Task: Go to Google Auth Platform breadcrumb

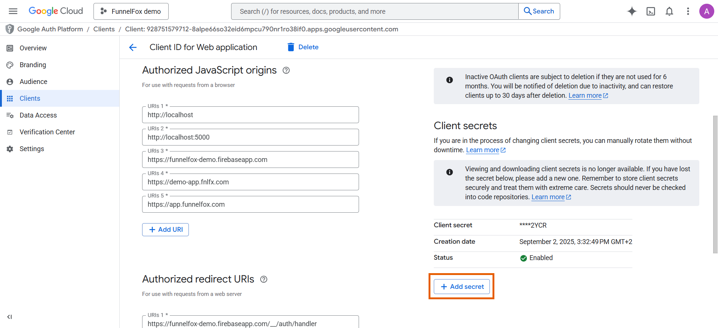Action: point(50,29)
